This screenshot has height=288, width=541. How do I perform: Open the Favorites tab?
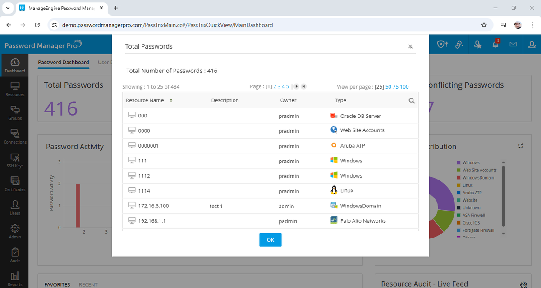coord(57,284)
